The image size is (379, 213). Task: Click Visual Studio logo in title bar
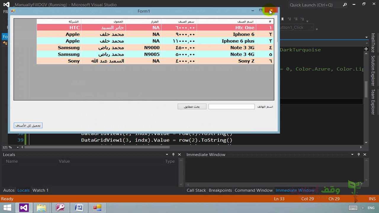click(6, 4)
